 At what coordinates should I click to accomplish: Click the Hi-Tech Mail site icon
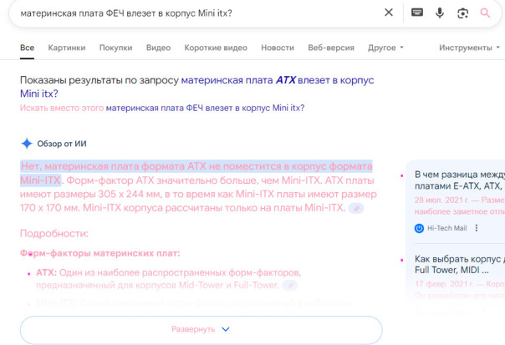[419, 229]
